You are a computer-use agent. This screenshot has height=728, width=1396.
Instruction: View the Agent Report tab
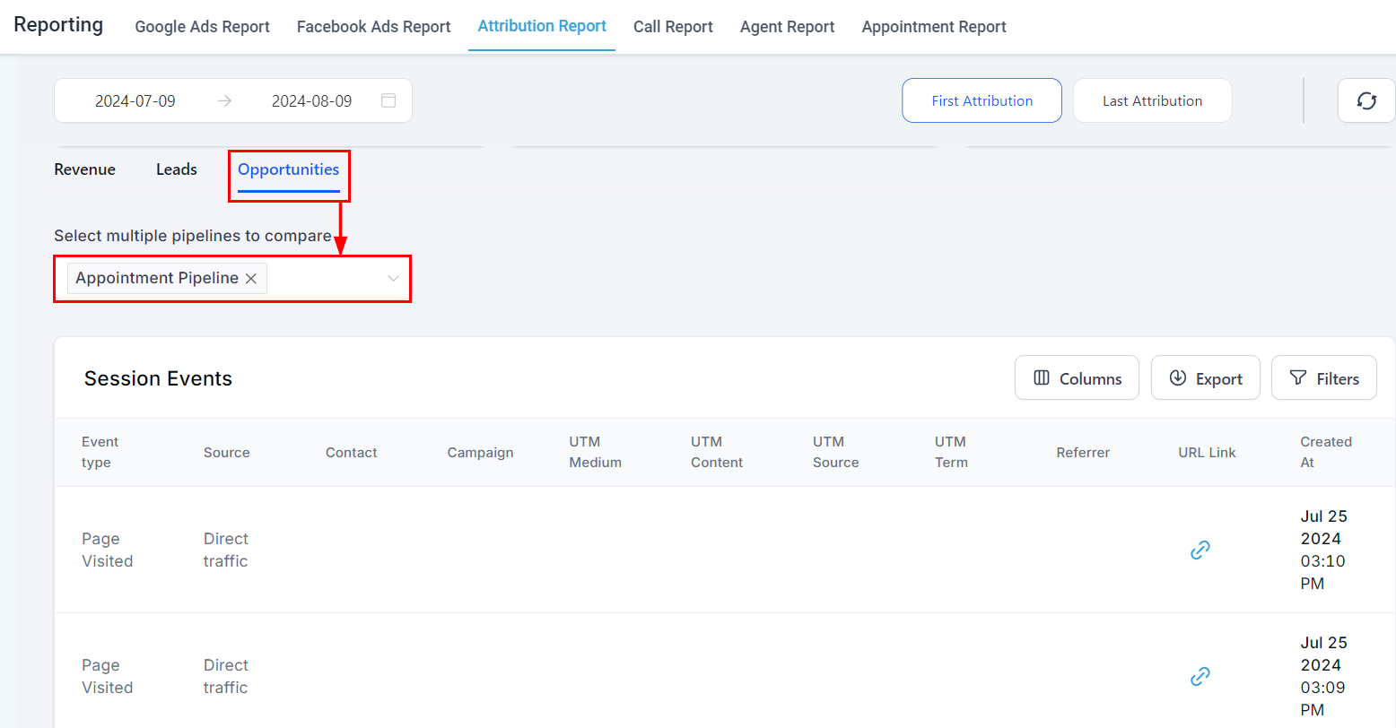[787, 27]
